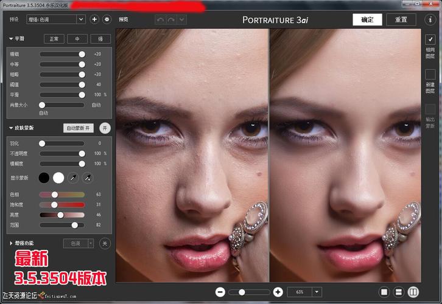Click the 亮度 value 46
This screenshot has height=304, width=442.
click(99, 215)
